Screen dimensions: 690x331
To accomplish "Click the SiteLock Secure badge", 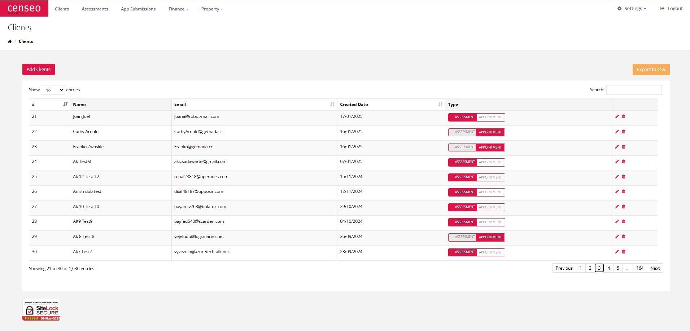I will [42, 310].
